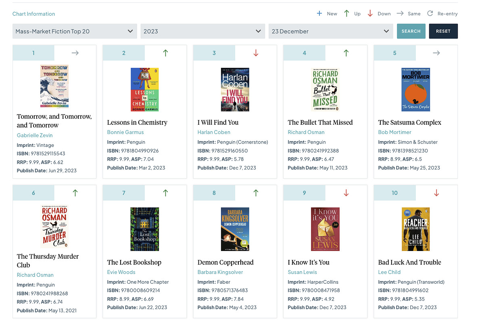This screenshot has height=322, width=484.
Task: Click the green up arrow on rank 2 card
Action: (x=165, y=53)
